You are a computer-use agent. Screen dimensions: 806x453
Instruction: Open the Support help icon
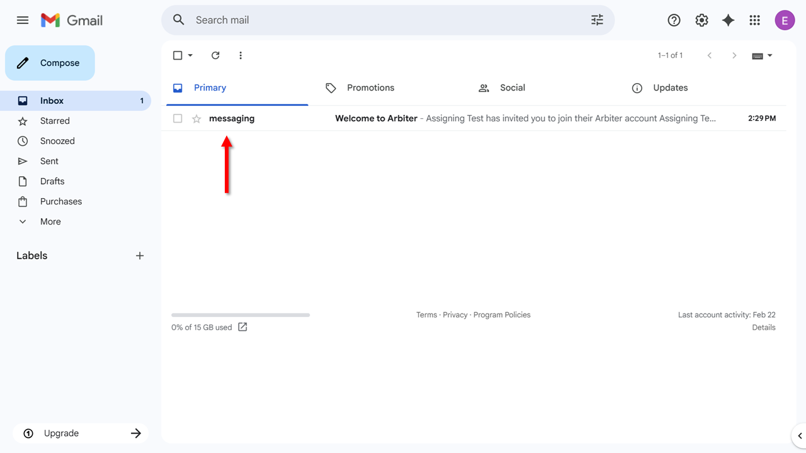(x=674, y=20)
